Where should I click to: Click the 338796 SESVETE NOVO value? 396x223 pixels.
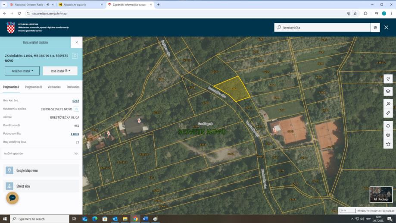(x=56, y=109)
